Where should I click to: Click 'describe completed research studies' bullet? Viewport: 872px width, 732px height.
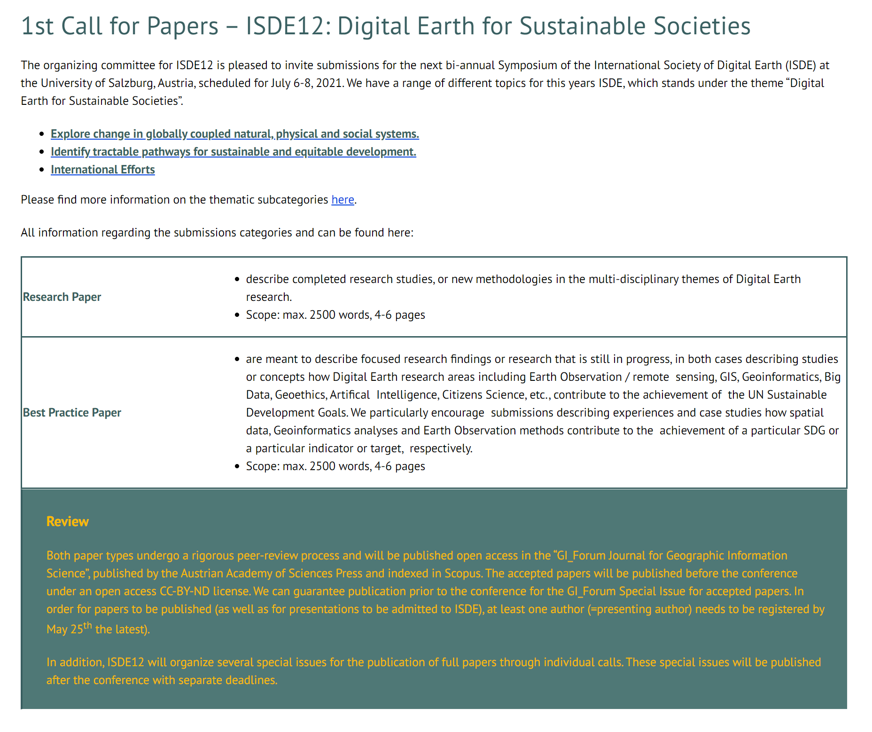[x=523, y=288]
